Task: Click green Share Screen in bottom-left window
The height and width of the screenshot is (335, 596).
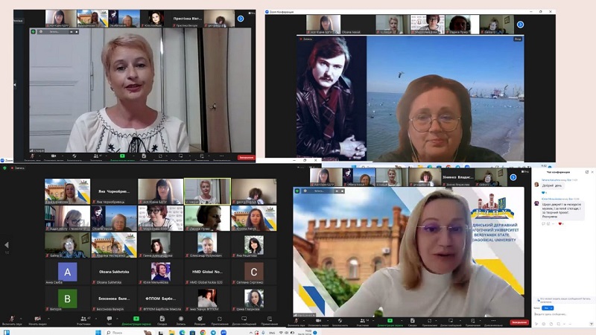Action: 136,319
